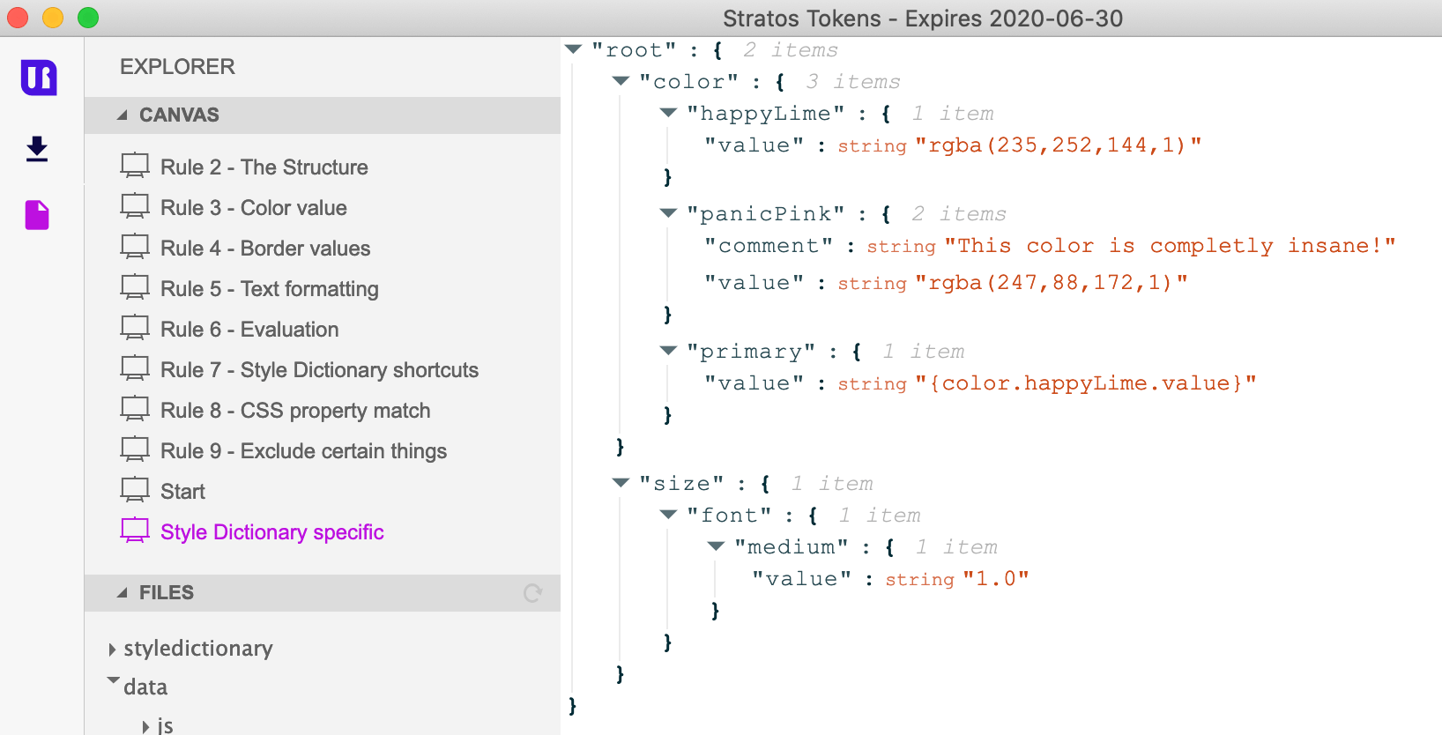Collapse the "panicPink" node

[669, 213]
